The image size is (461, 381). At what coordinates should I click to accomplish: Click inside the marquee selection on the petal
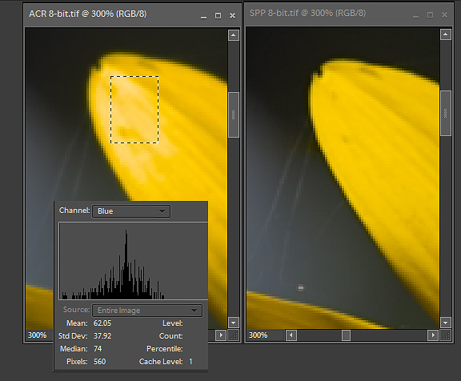click(134, 110)
